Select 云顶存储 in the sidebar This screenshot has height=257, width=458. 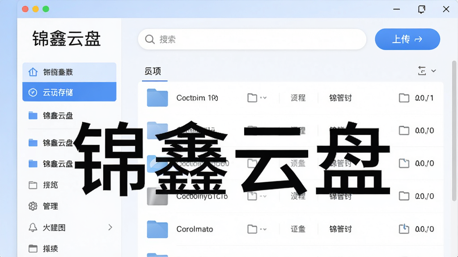(x=69, y=92)
